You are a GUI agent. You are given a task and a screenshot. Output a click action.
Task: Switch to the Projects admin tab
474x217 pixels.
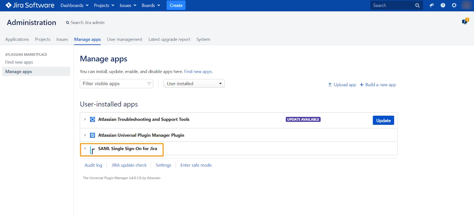pyautogui.click(x=43, y=39)
